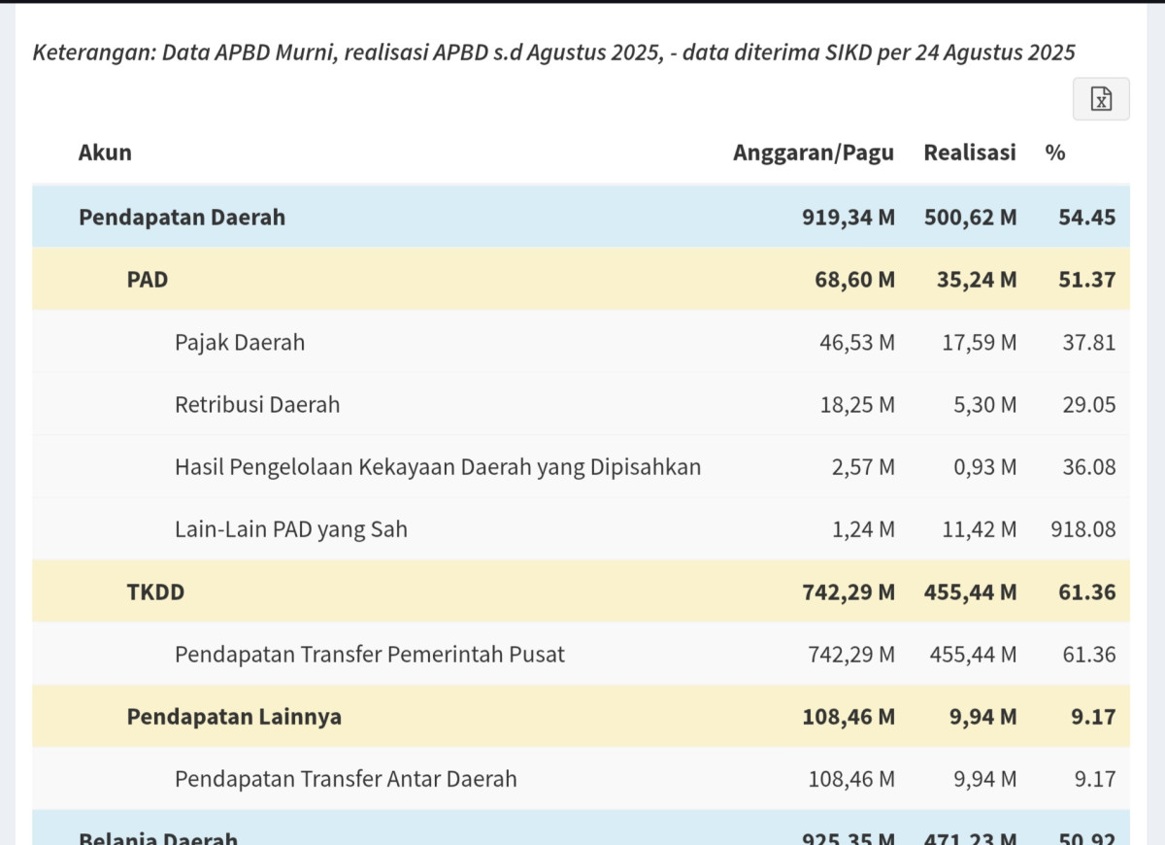The width and height of the screenshot is (1165, 845).
Task: Click the % column header
Action: [x=1054, y=152]
